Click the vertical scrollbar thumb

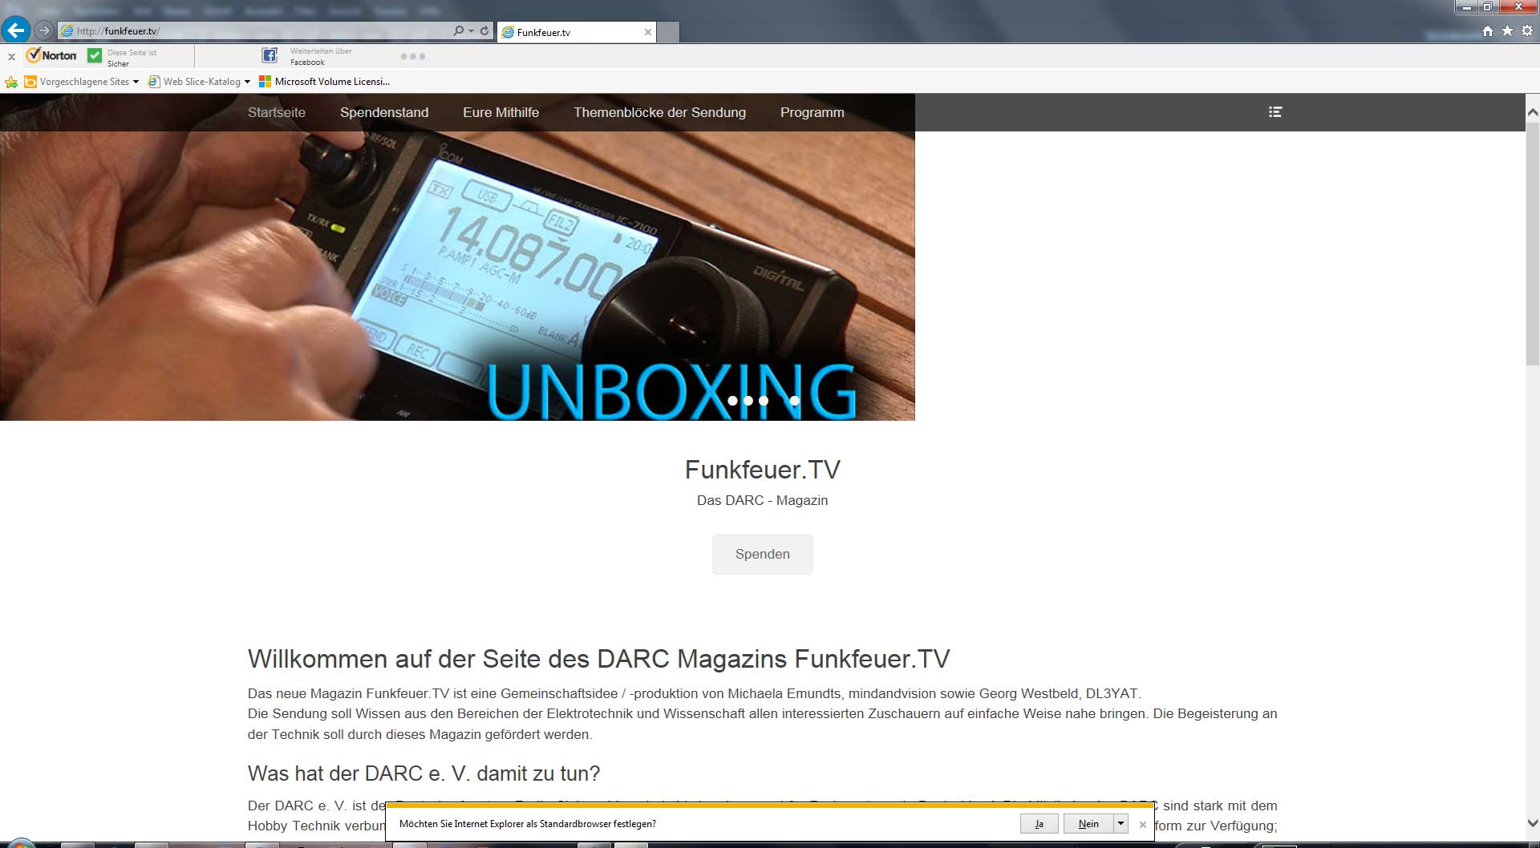pyautogui.click(x=1532, y=245)
